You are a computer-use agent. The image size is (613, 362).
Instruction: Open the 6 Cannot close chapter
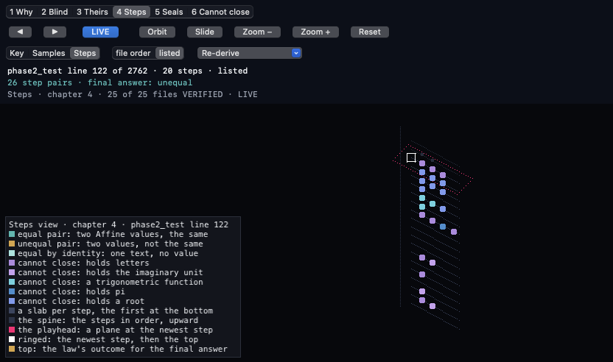[220, 12]
